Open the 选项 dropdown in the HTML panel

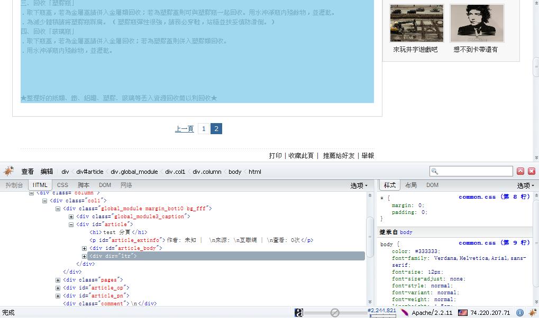click(x=359, y=185)
